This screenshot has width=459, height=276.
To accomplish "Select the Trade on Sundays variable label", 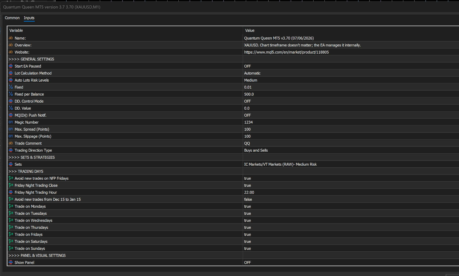I will [x=30, y=248].
